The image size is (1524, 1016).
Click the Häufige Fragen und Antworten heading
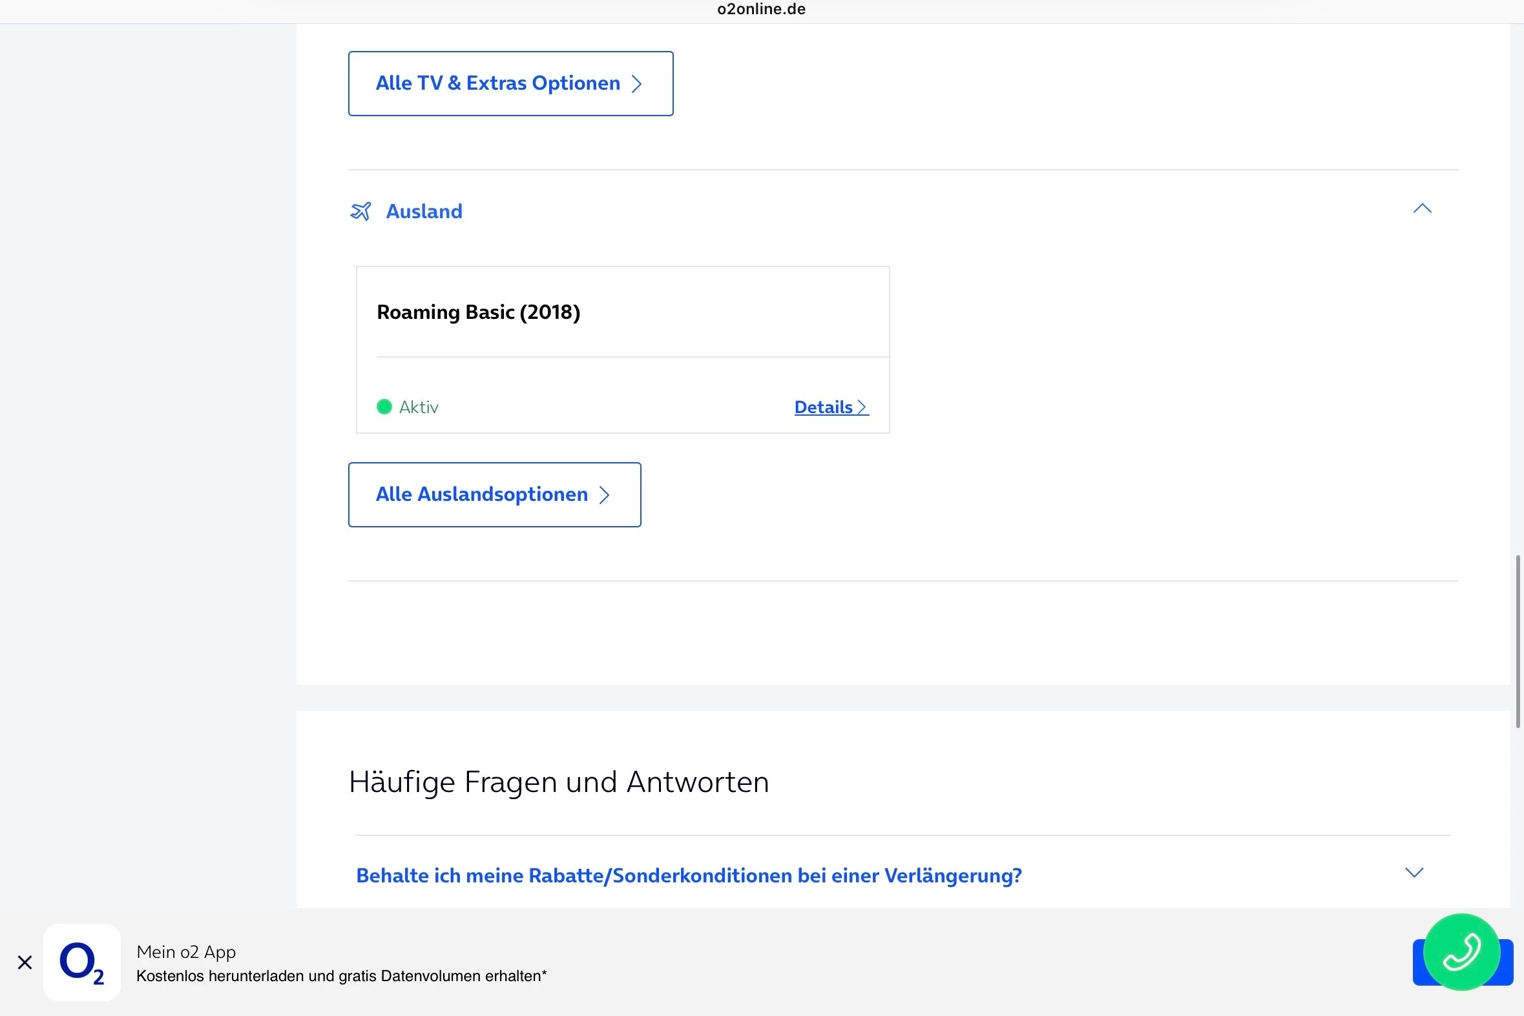coord(559,782)
